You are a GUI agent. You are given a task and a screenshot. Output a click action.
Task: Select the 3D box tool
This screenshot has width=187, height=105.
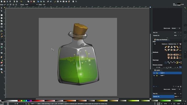click(1, 24)
